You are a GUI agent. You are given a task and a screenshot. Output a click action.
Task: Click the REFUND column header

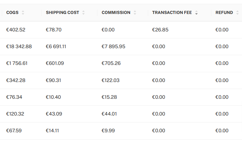[x=224, y=13]
